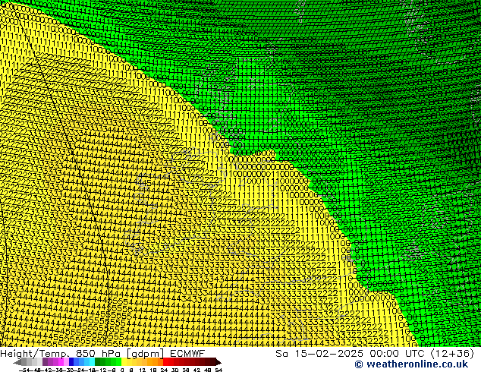
Task: Click the yellow swatch above the 0 label
Action: tap(124, 362)
